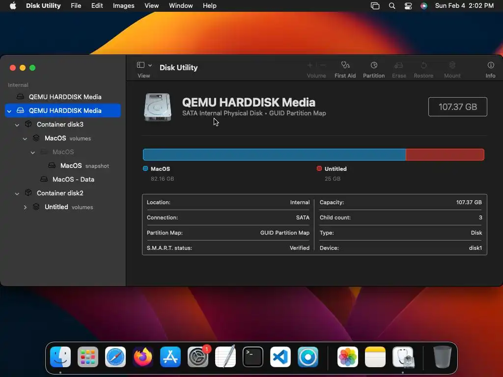Open Launchpad from the Dock
Viewport: 503px width, 377px height.
(x=88, y=357)
